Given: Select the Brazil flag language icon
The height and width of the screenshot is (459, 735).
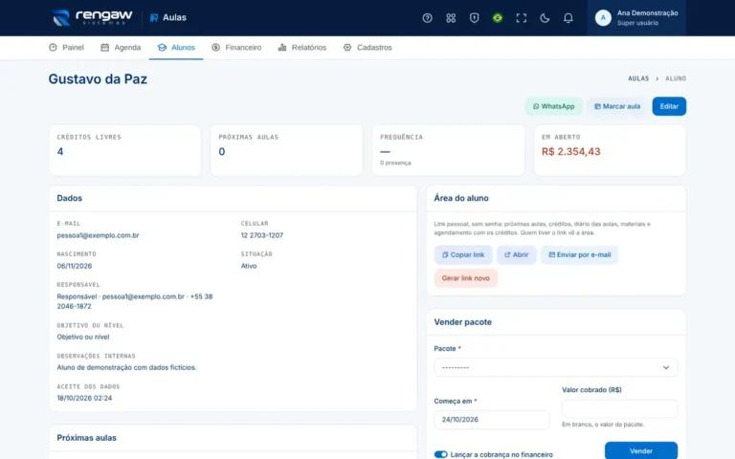Looking at the screenshot, I should pyautogui.click(x=498, y=18).
